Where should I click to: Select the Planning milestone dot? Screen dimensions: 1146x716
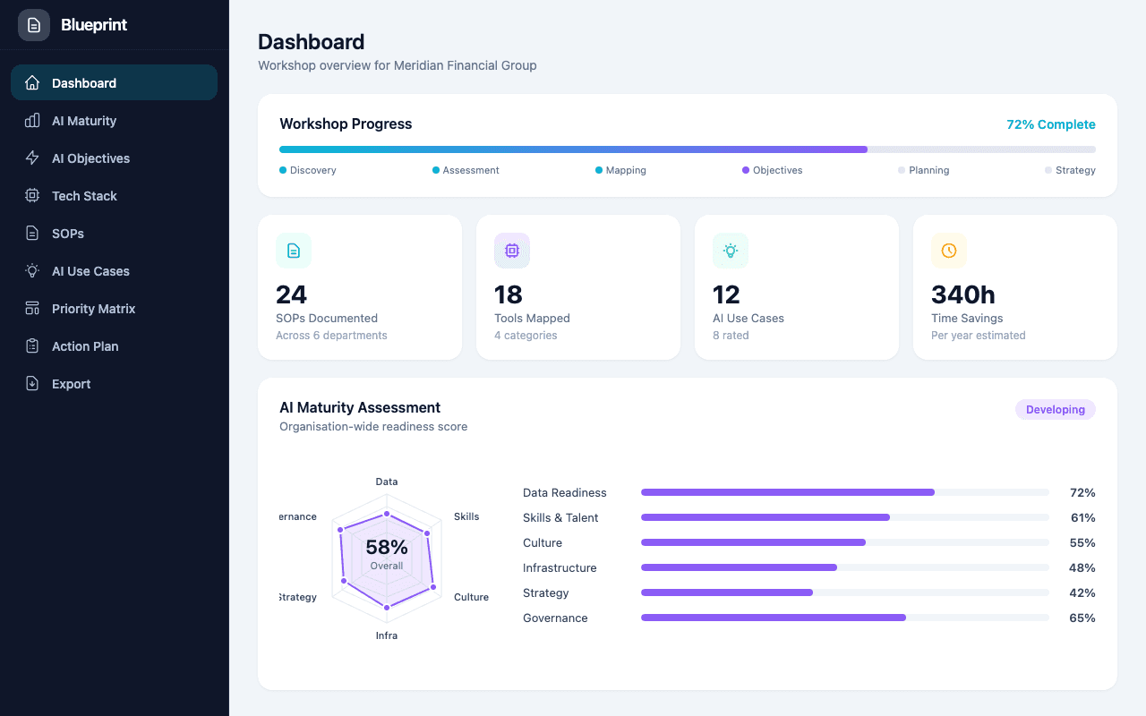[x=901, y=170]
